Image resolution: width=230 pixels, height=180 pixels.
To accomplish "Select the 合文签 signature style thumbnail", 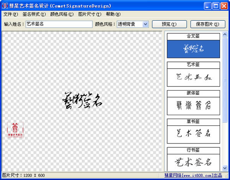I will pos(193,49).
